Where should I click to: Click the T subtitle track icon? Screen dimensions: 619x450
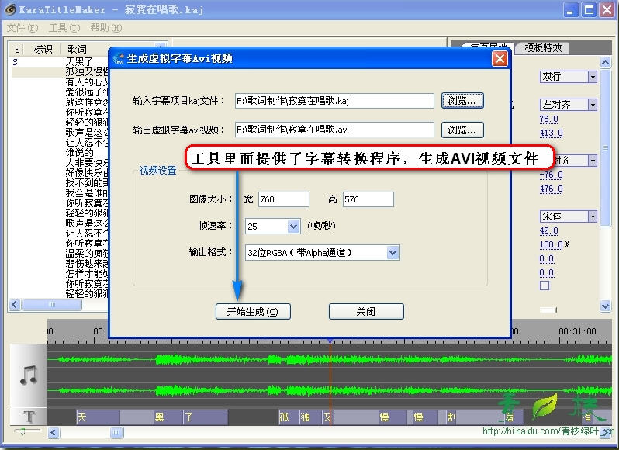(29, 417)
